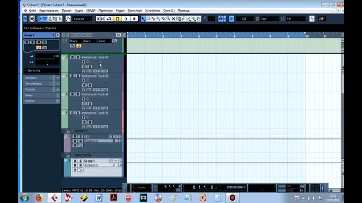Open the Цвет dropdown in track list
Viewport: 362px width, 203px height.
pyautogui.click(x=90, y=41)
